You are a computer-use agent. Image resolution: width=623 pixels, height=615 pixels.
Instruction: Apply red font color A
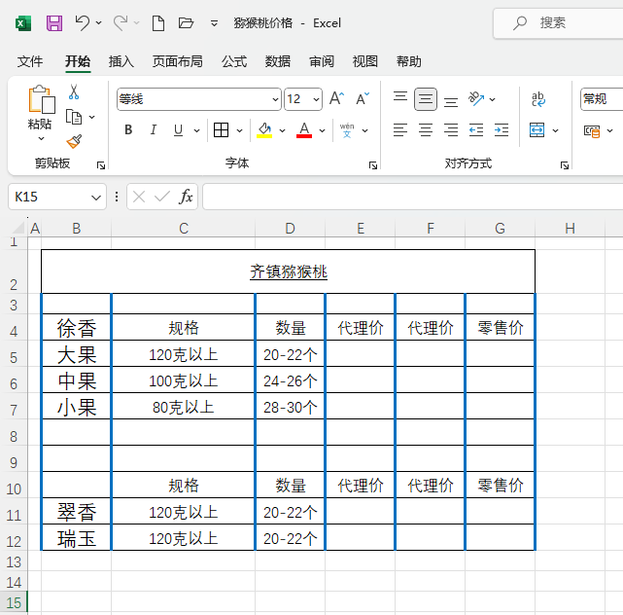pyautogui.click(x=304, y=129)
